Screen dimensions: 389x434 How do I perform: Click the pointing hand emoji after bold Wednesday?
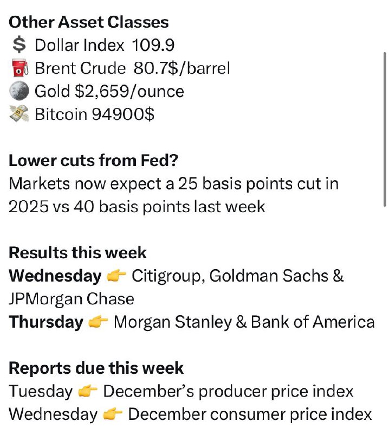coord(116,276)
